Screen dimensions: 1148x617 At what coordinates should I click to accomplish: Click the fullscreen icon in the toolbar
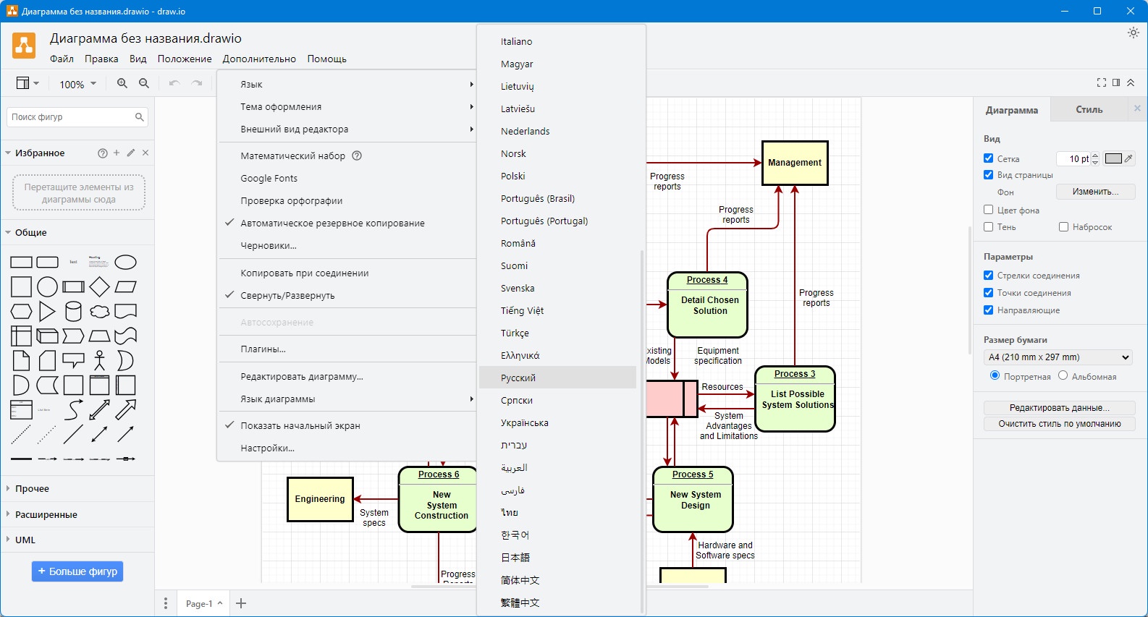pos(1102,82)
